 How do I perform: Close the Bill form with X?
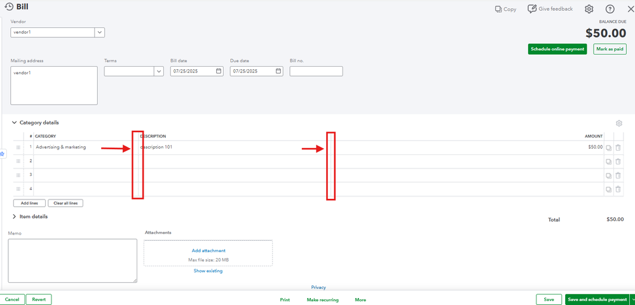631,9
